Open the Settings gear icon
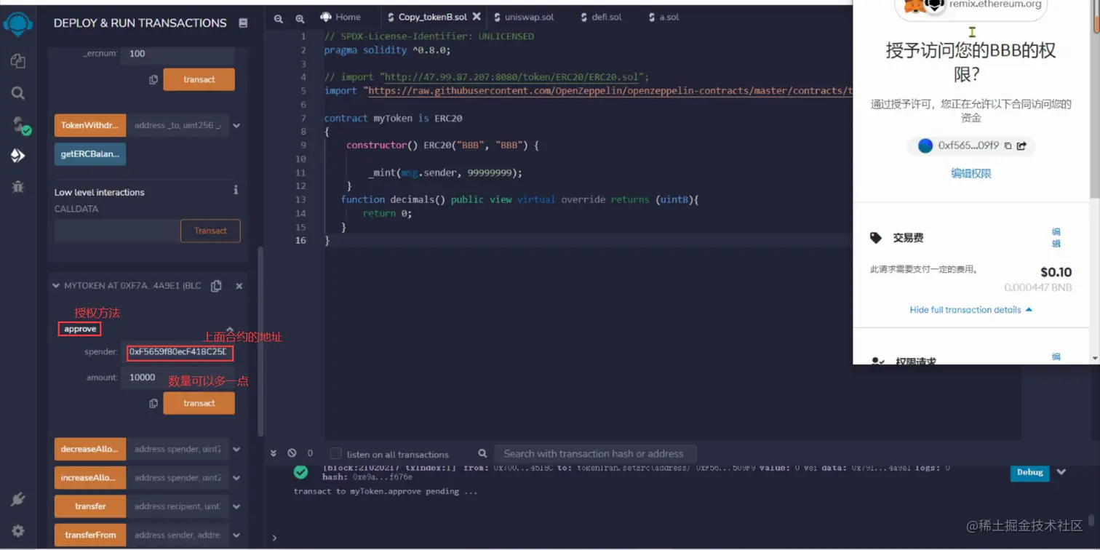This screenshot has height=550, width=1100. (x=18, y=530)
